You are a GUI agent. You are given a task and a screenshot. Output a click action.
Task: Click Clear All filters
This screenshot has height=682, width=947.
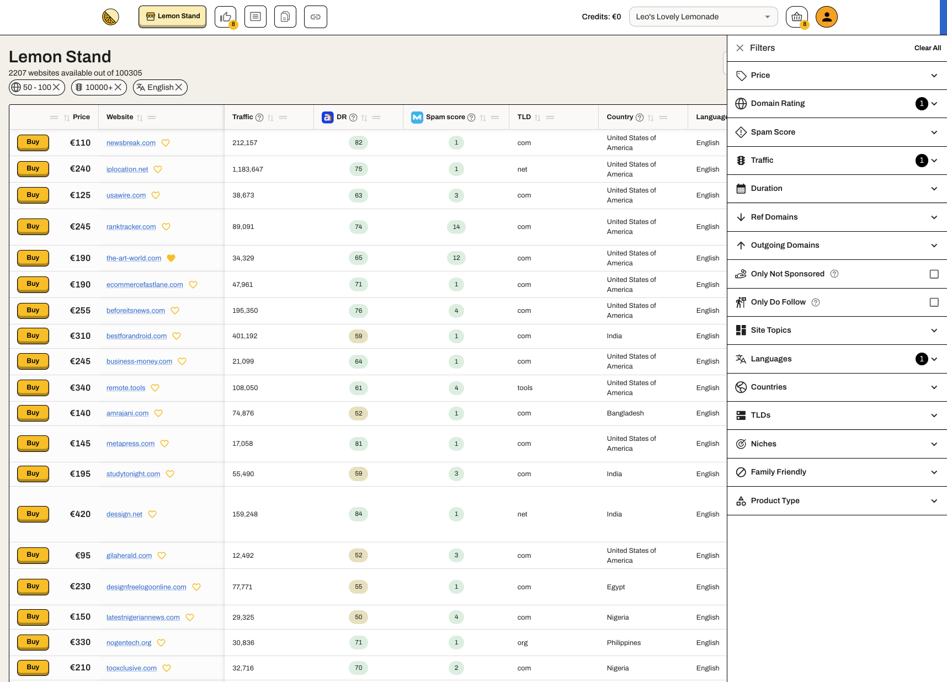927,48
